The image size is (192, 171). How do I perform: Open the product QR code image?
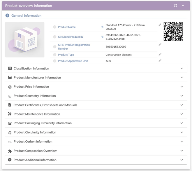coord(173,32)
